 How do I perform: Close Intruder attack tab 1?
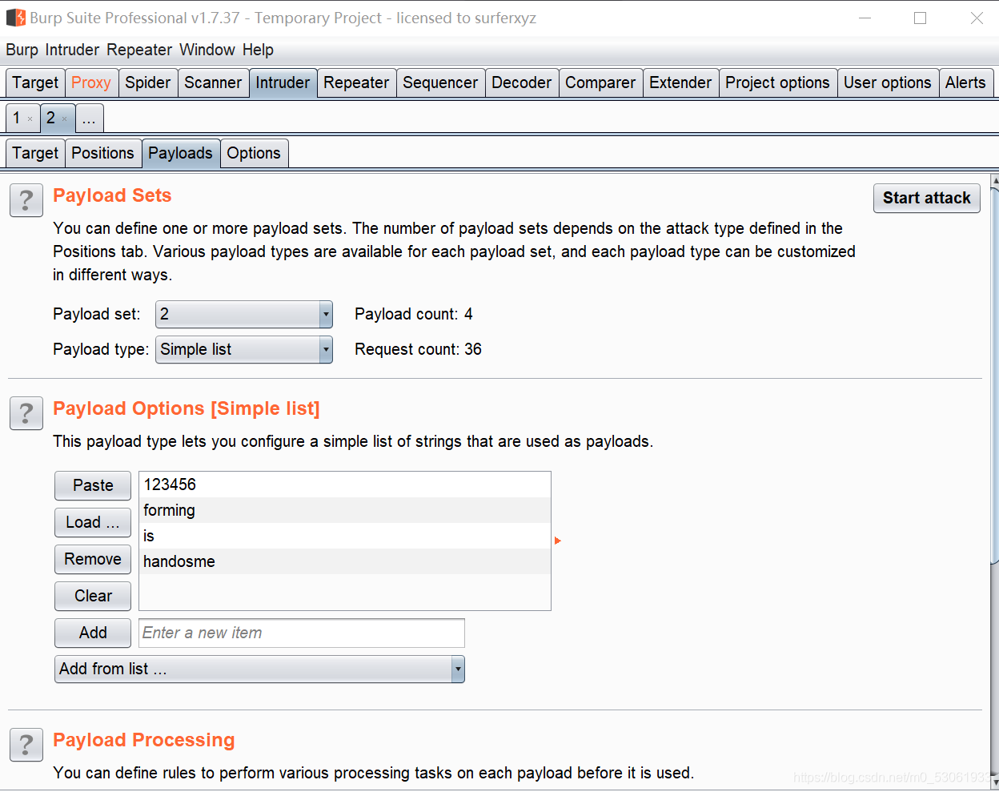coord(30,119)
